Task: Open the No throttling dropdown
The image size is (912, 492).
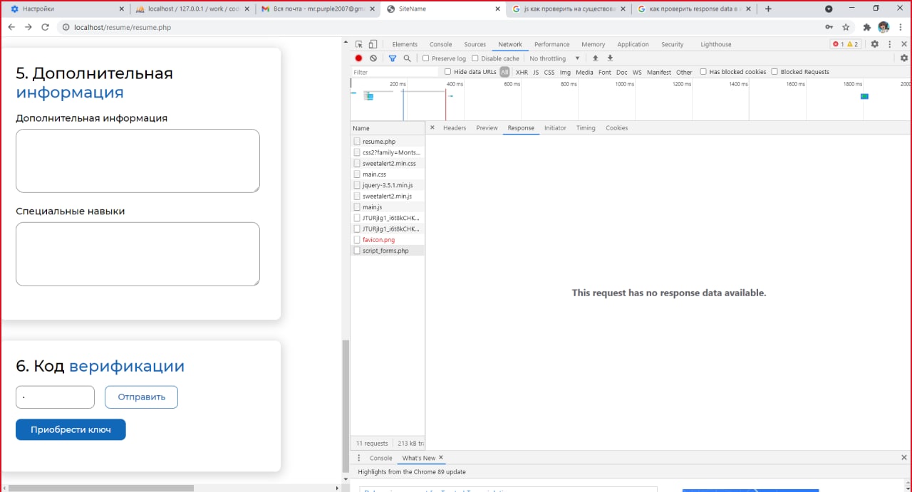Action: pyautogui.click(x=554, y=58)
